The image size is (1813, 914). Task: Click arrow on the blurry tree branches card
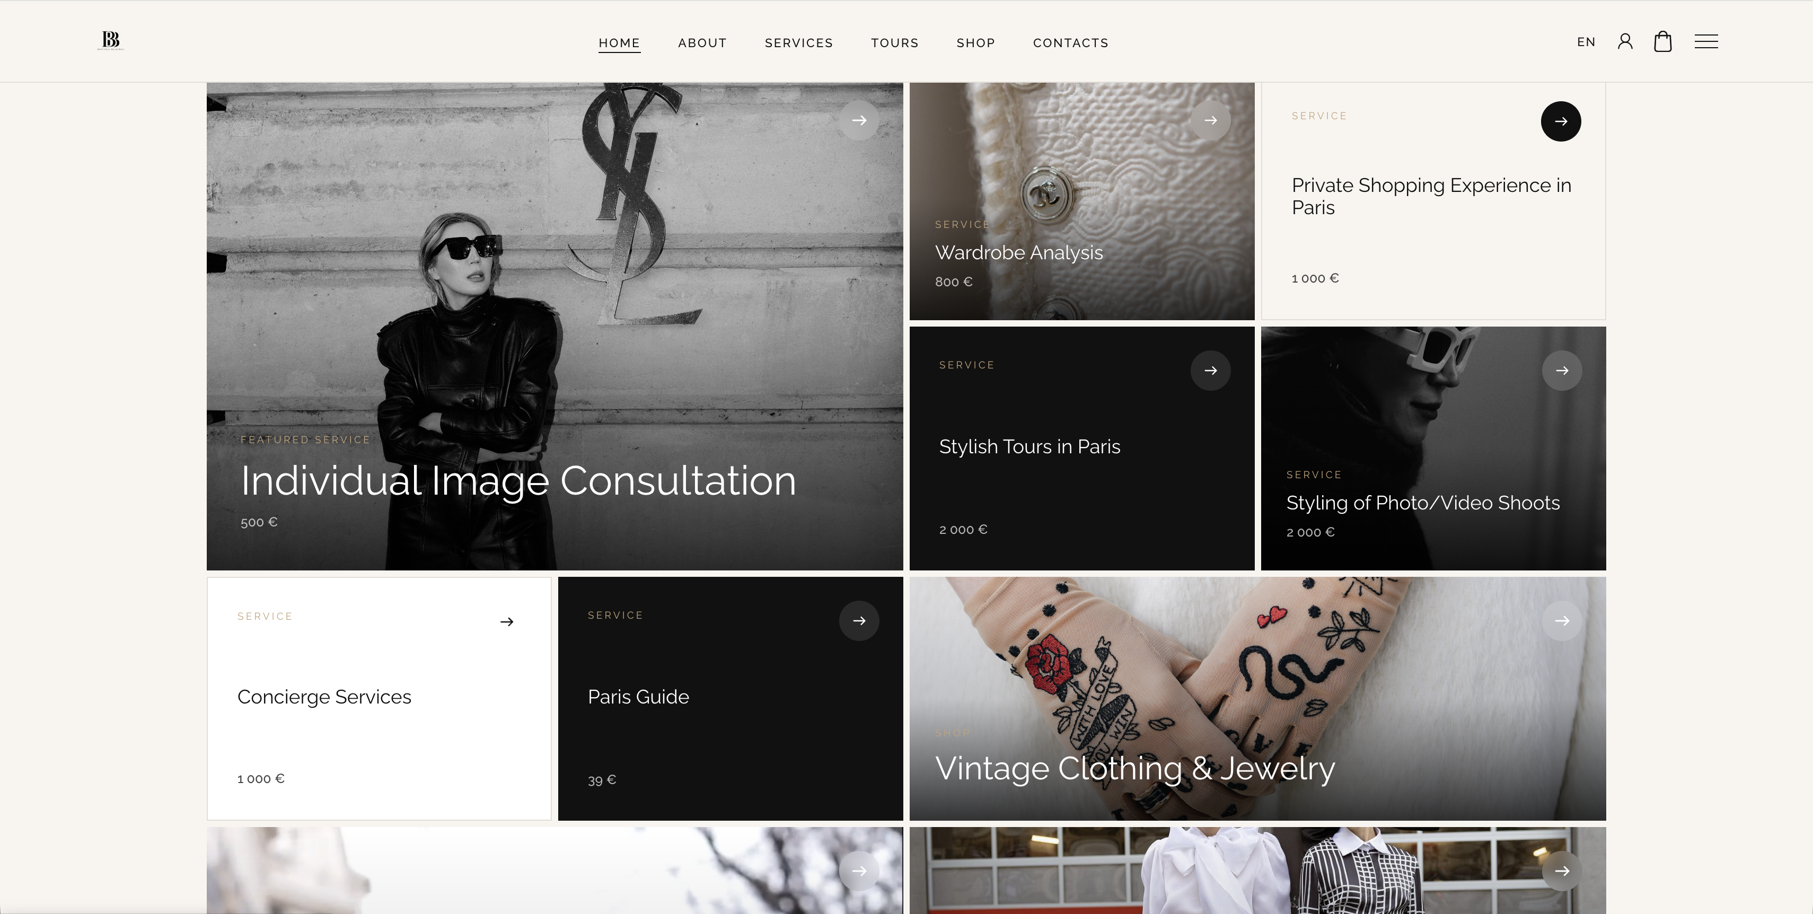(859, 871)
